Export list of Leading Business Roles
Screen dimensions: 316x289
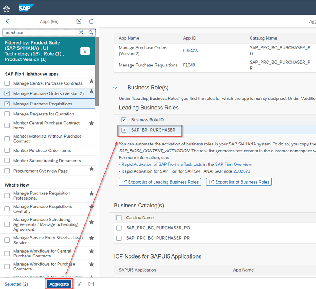point(160,182)
